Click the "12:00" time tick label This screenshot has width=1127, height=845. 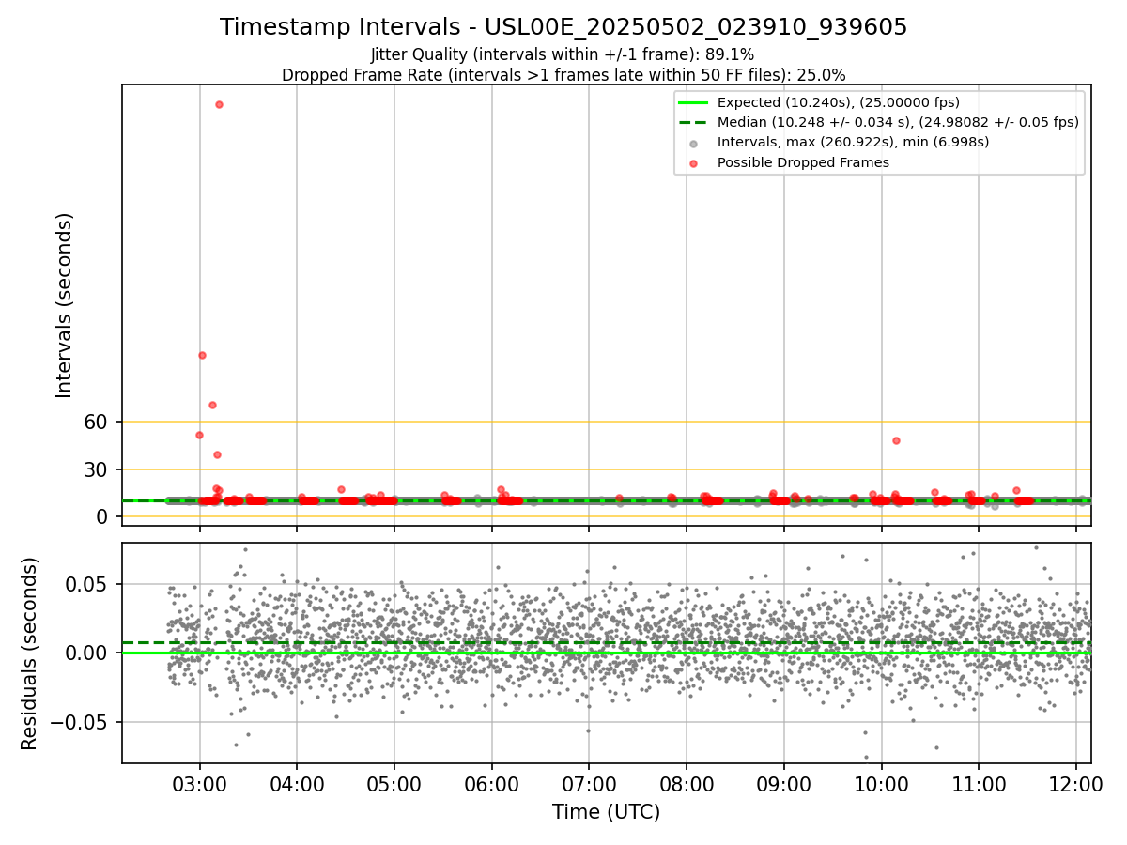point(1076,783)
